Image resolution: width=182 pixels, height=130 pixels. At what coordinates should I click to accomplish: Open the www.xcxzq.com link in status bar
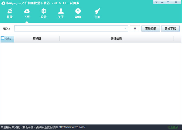pos(72,127)
